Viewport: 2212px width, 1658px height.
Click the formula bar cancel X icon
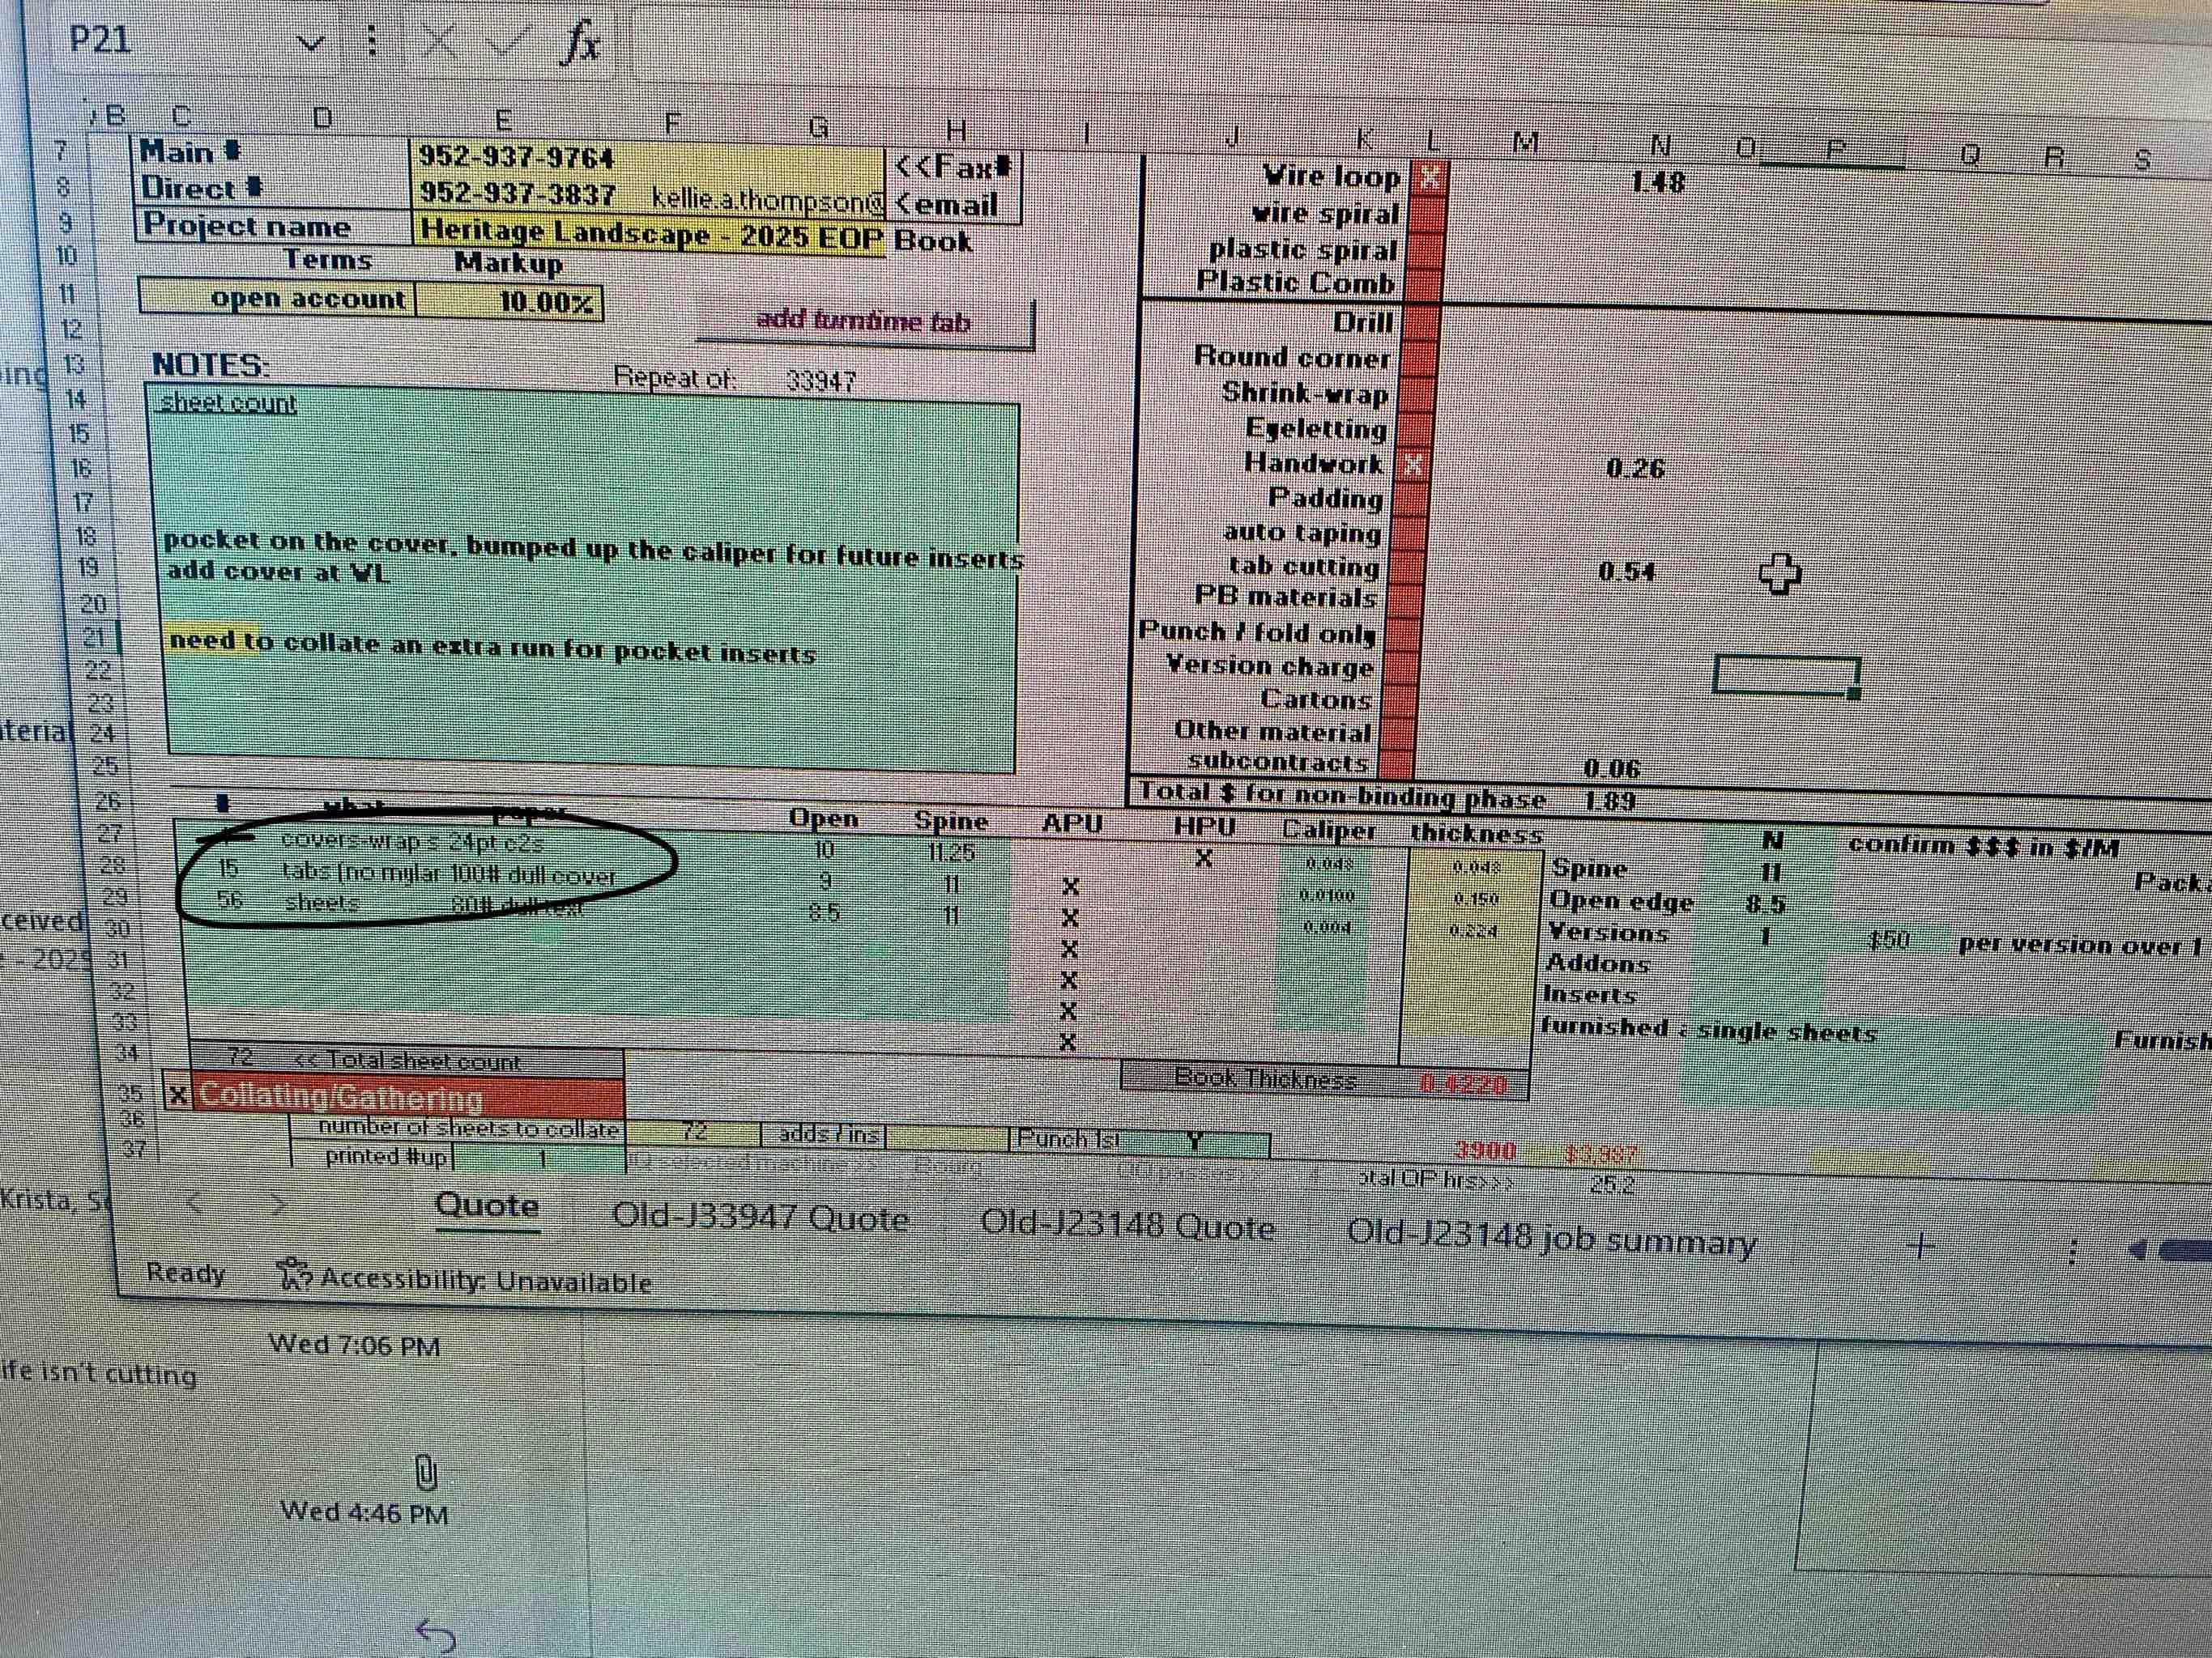(x=440, y=42)
